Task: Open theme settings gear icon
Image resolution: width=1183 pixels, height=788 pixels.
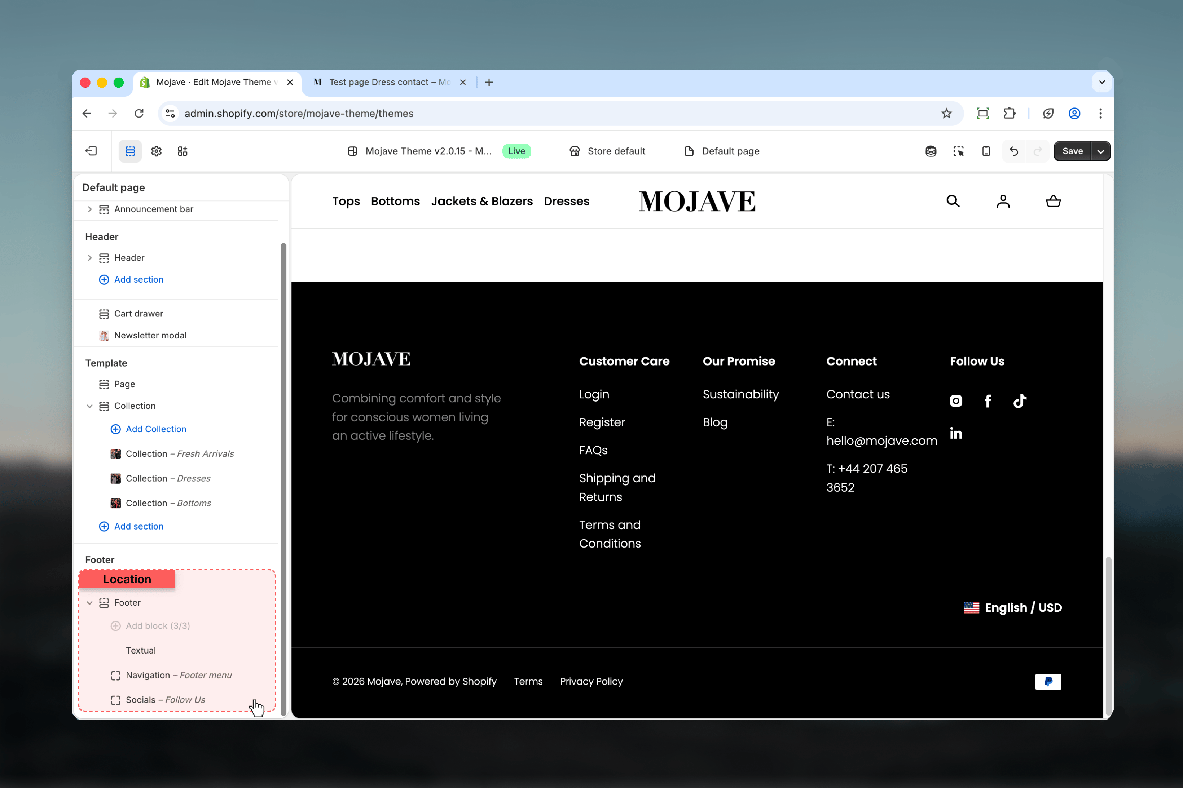Action: [x=157, y=151]
